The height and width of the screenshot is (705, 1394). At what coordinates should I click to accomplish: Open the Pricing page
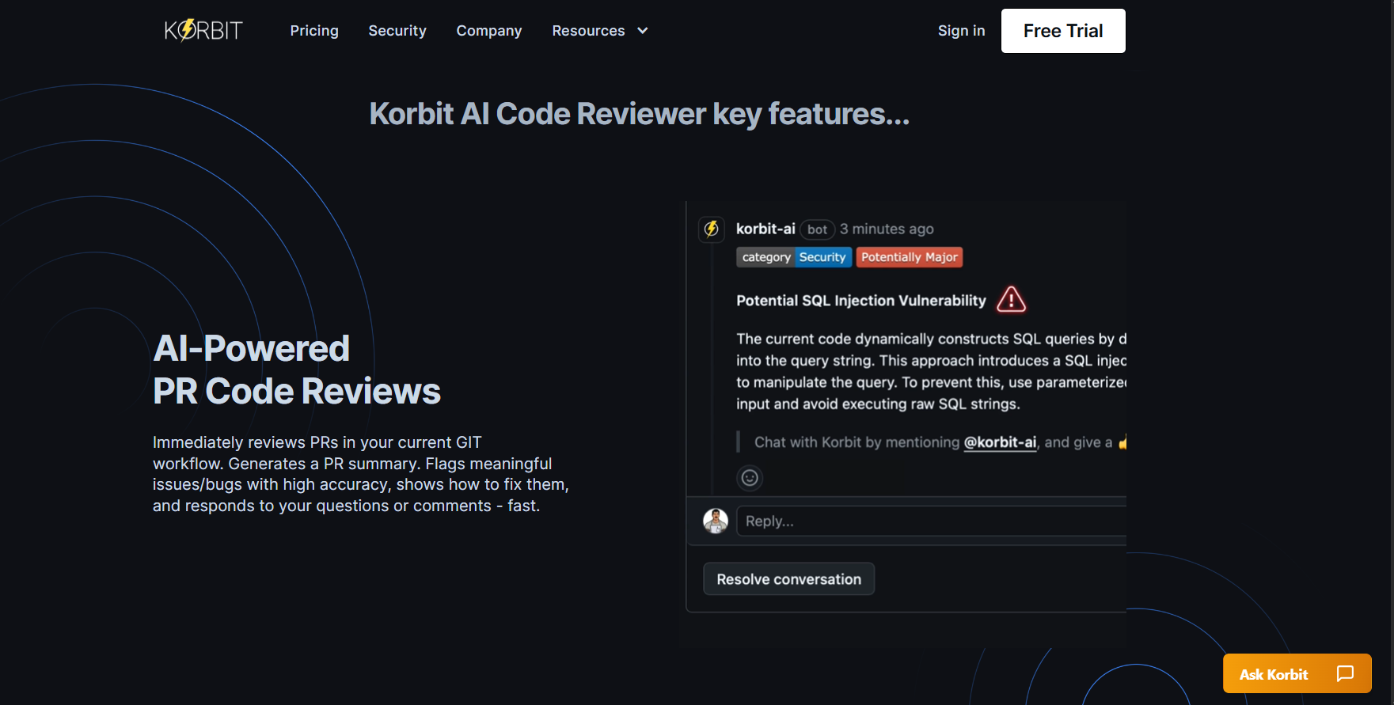coord(314,31)
